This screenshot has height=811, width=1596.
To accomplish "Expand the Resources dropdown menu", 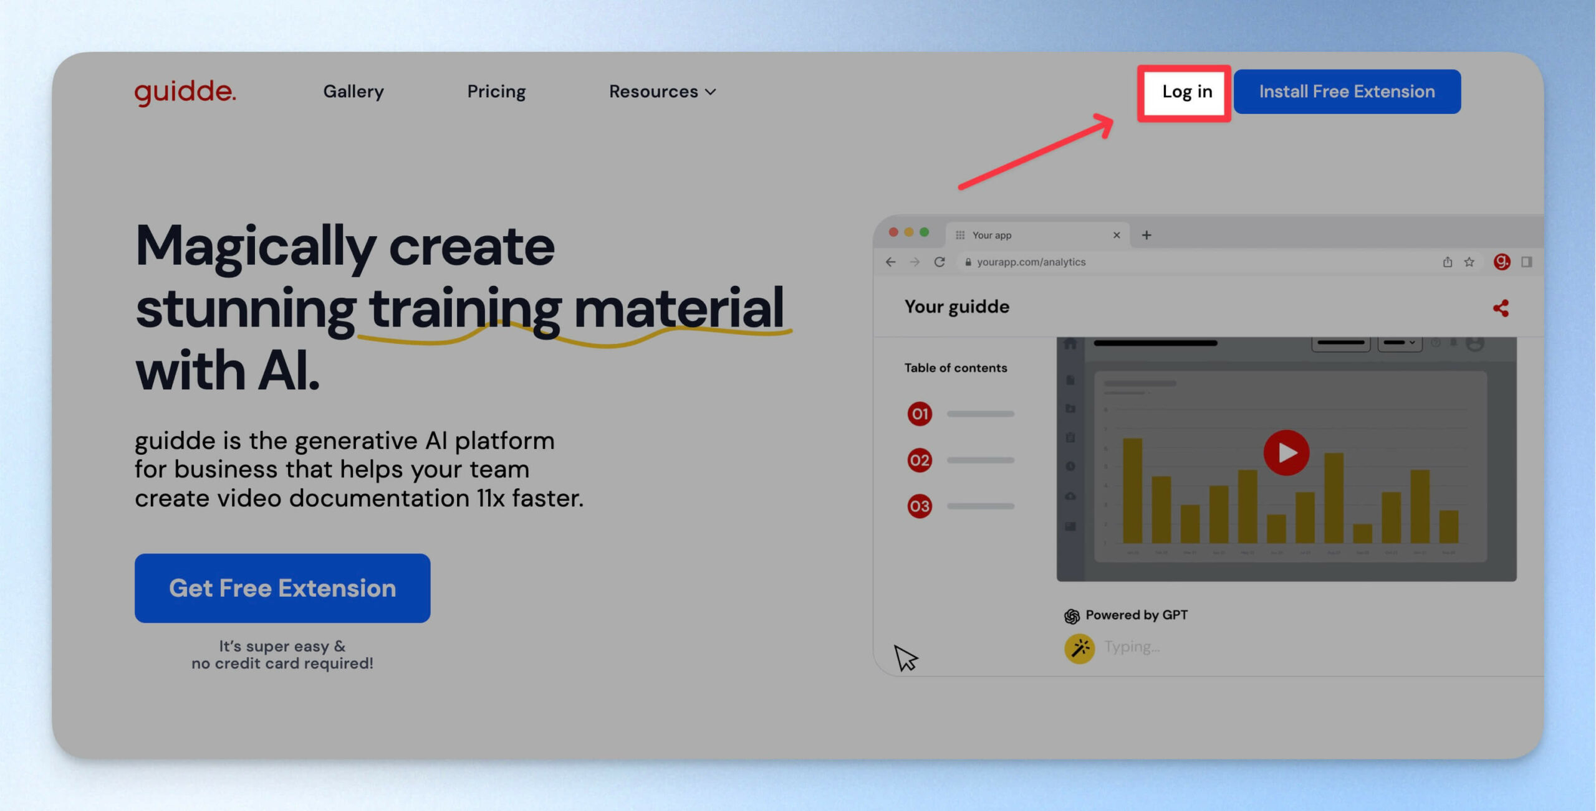I will point(662,92).
